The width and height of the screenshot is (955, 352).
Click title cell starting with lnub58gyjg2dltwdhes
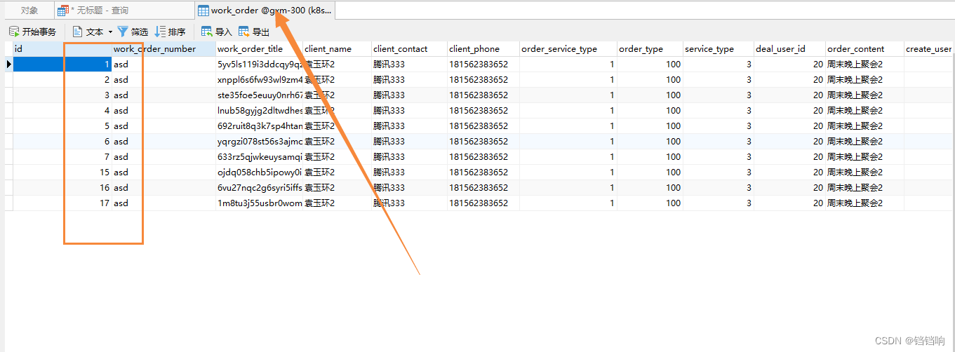260,110
